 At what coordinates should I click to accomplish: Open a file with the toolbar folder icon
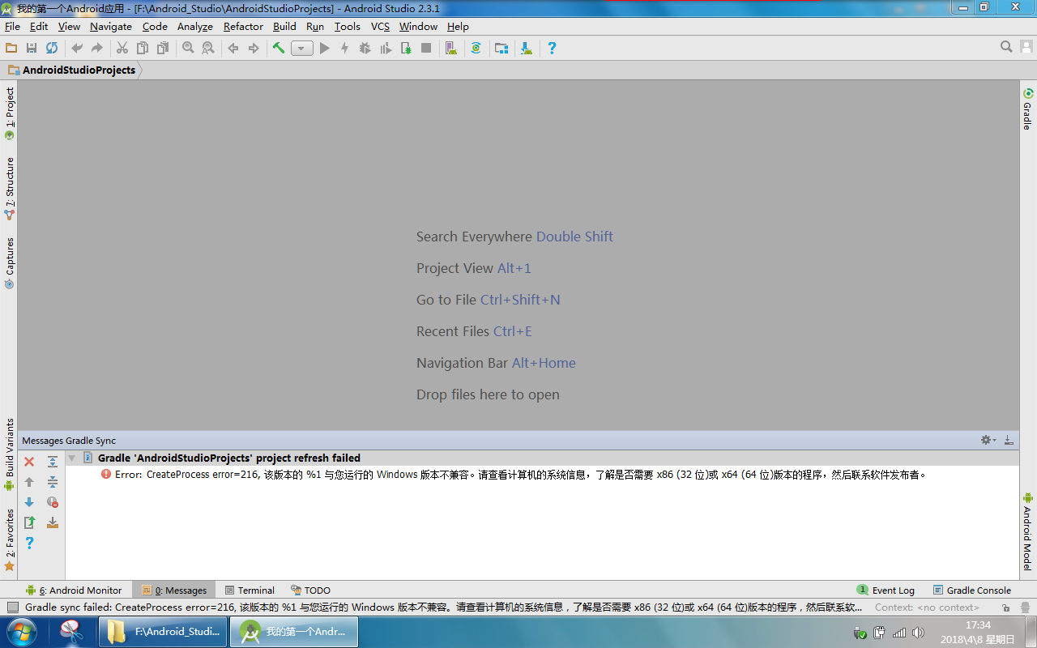[11, 48]
